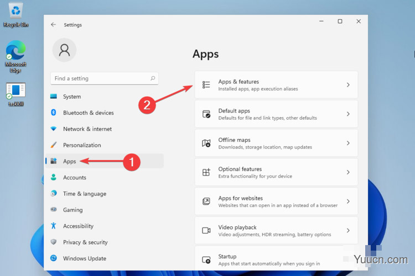This screenshot has width=415, height=276.
Task: Open Apps & features title
Action: (x=238, y=82)
